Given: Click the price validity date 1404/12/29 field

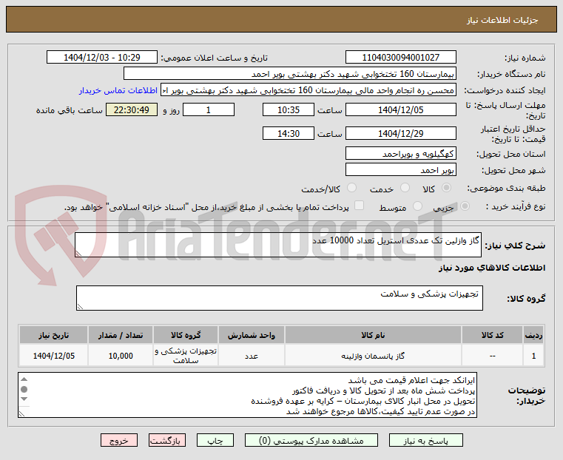Looking at the screenshot, I should tap(401, 133).
